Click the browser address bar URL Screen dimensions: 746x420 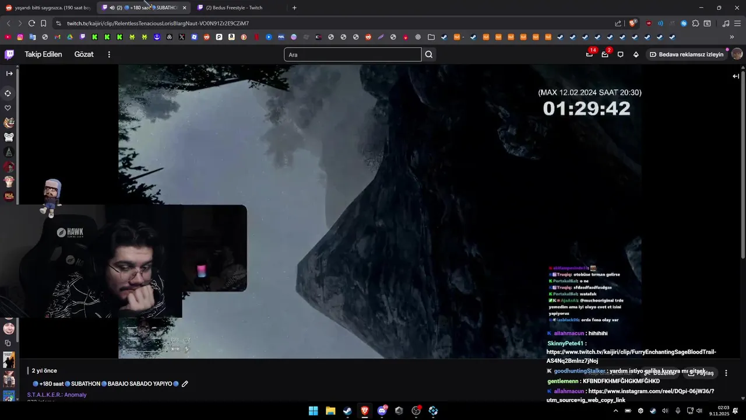(x=158, y=23)
